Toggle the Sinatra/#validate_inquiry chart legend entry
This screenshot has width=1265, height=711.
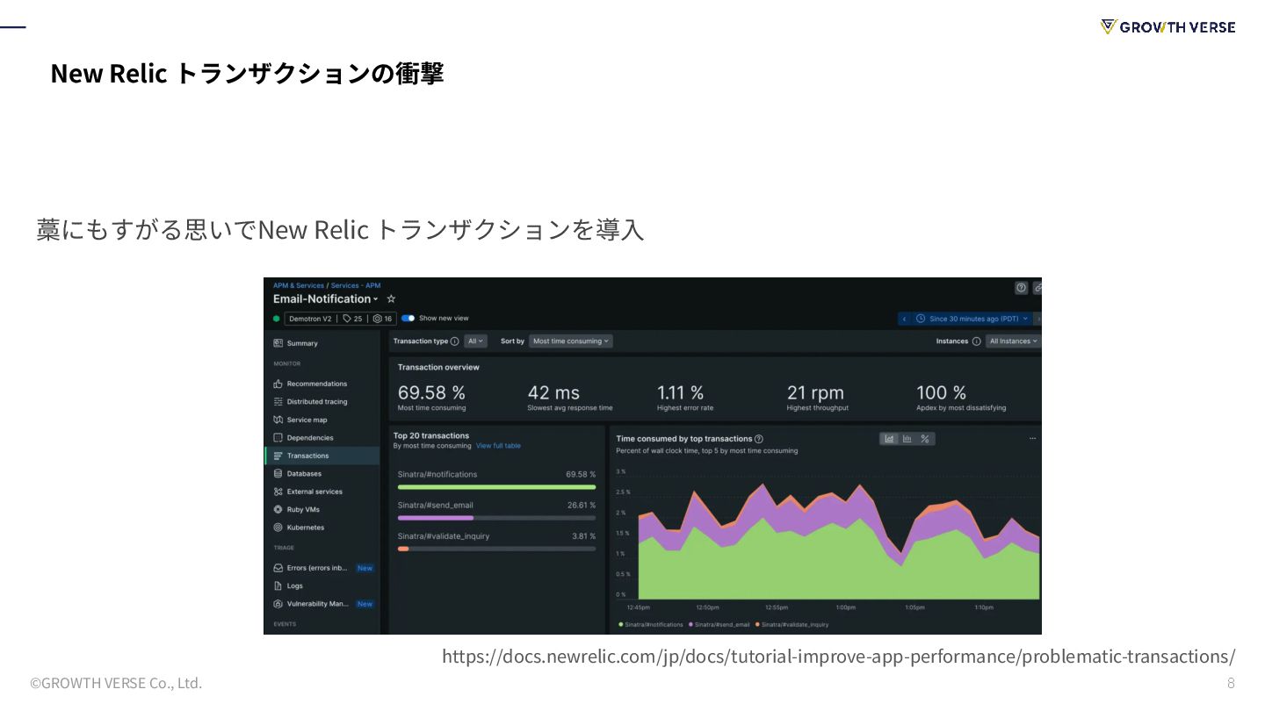click(792, 625)
